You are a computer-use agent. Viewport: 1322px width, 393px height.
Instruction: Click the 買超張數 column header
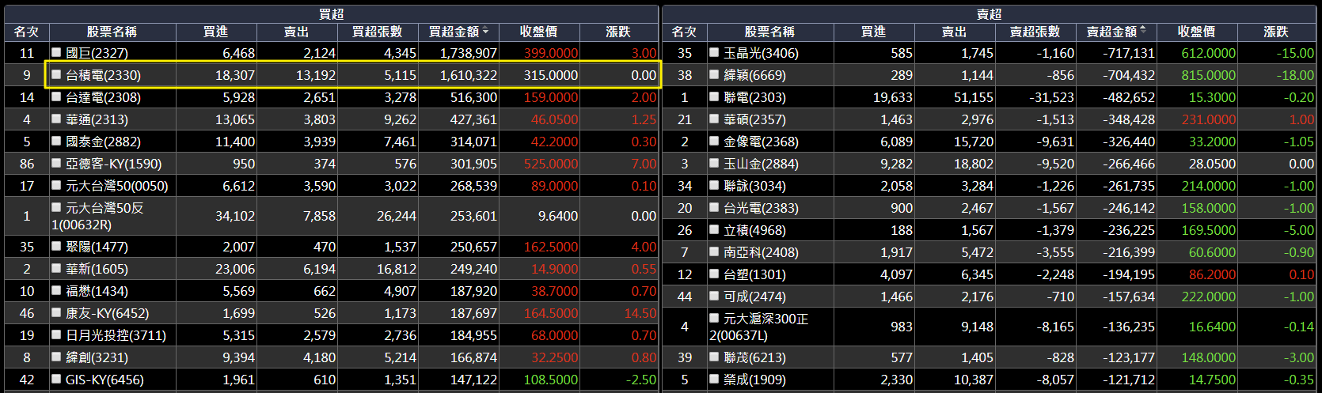pos(377,32)
